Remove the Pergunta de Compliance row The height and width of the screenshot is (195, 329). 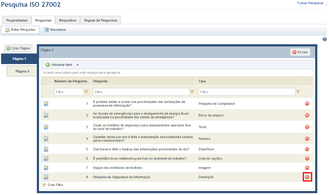307,104
